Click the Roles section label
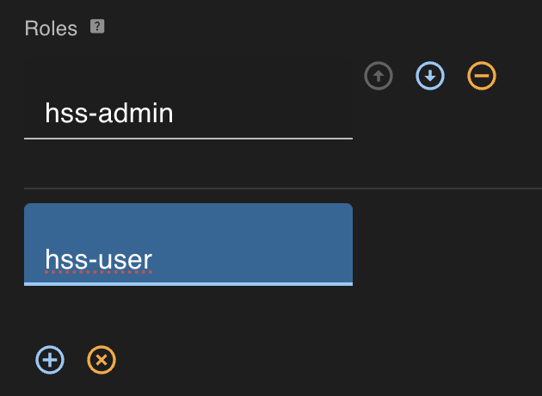This screenshot has height=396, width=542. click(51, 28)
